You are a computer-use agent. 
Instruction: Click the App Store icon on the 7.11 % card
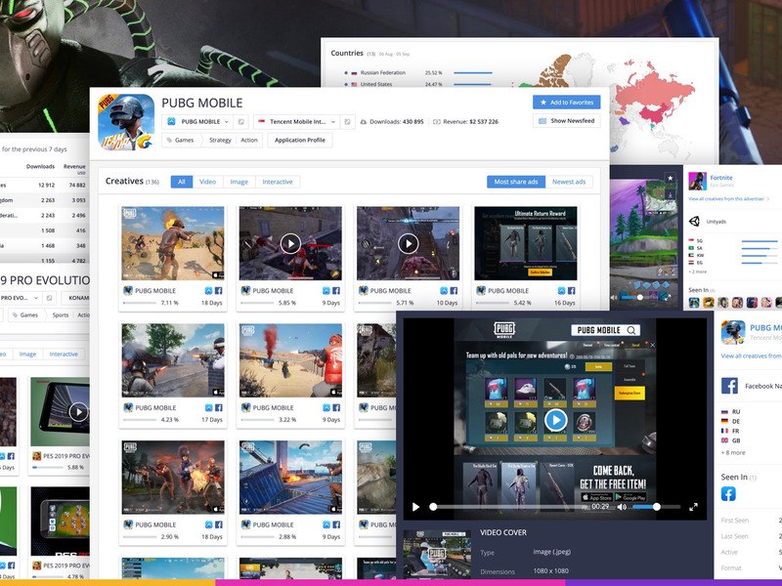click(x=208, y=290)
